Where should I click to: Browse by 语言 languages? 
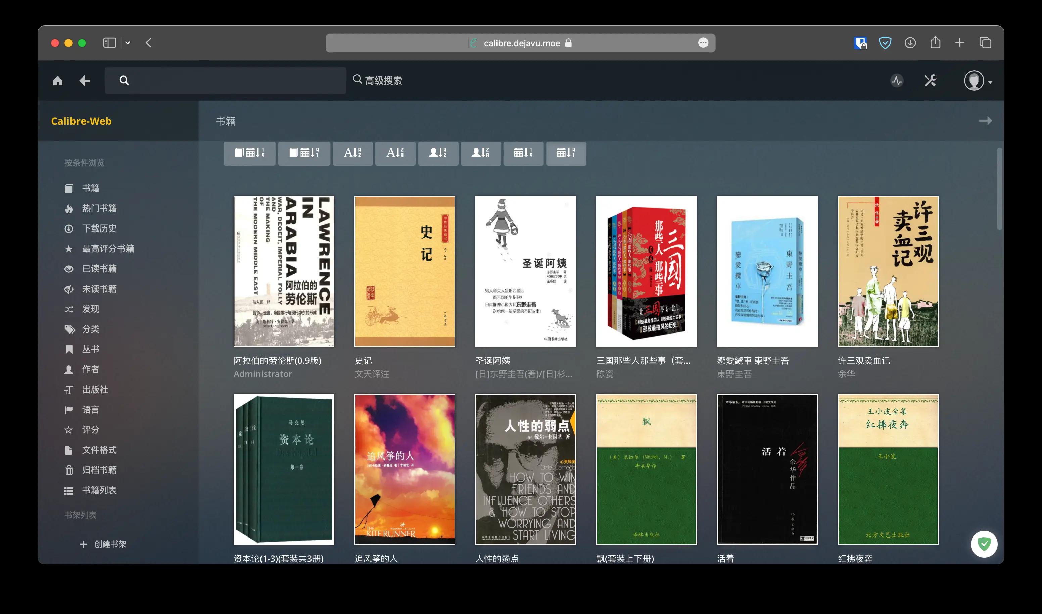(x=82, y=410)
